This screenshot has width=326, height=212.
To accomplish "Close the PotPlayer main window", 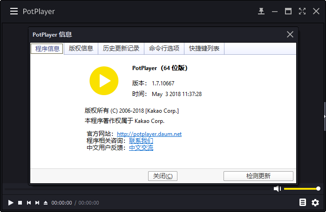I will click(x=316, y=11).
